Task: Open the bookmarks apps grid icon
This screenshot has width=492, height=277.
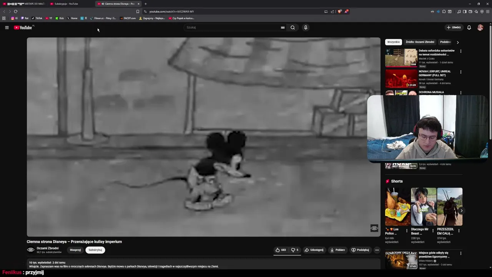Action: tap(4, 18)
